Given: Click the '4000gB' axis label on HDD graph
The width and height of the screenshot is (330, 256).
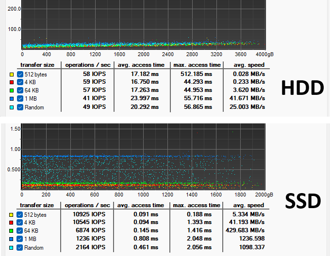Looking at the screenshot, I should (264, 54).
